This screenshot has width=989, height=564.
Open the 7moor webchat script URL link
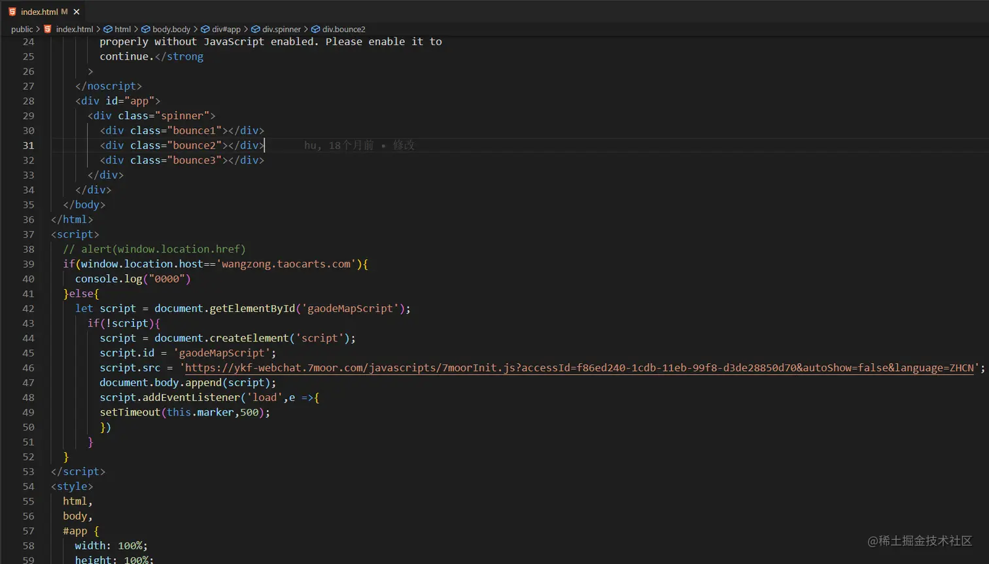coord(579,368)
